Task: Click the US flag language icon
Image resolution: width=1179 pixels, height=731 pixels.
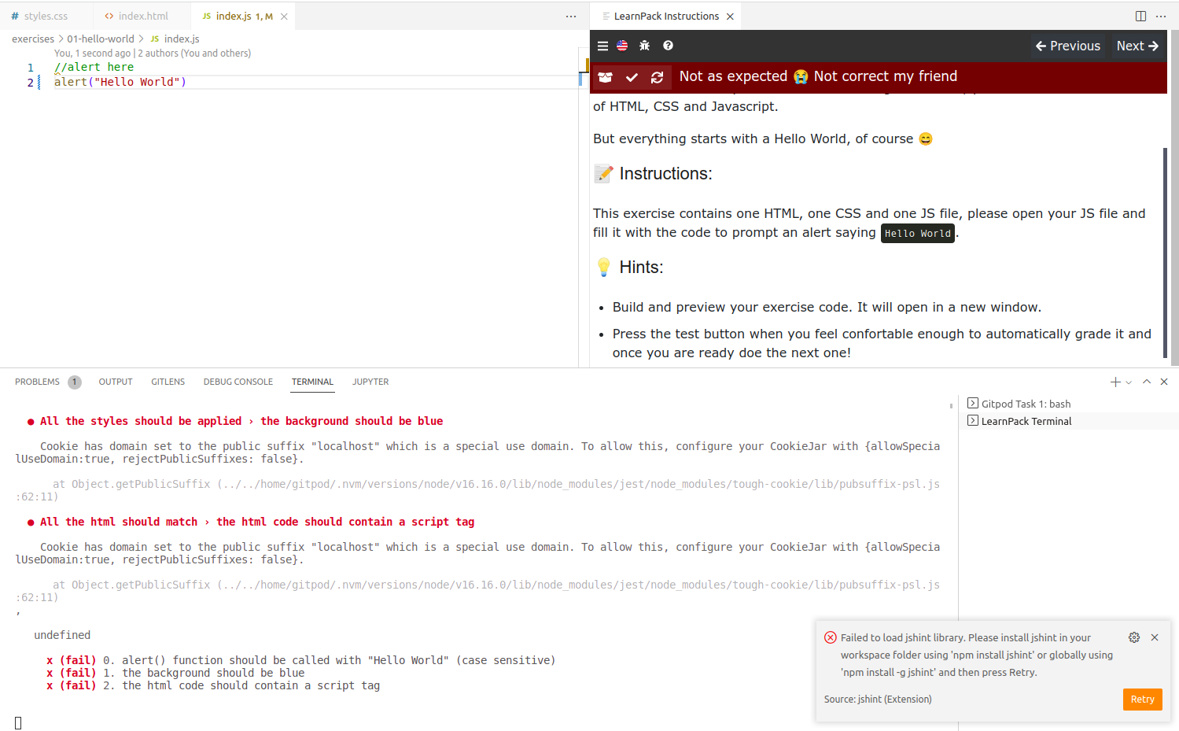Action: pyautogui.click(x=622, y=46)
